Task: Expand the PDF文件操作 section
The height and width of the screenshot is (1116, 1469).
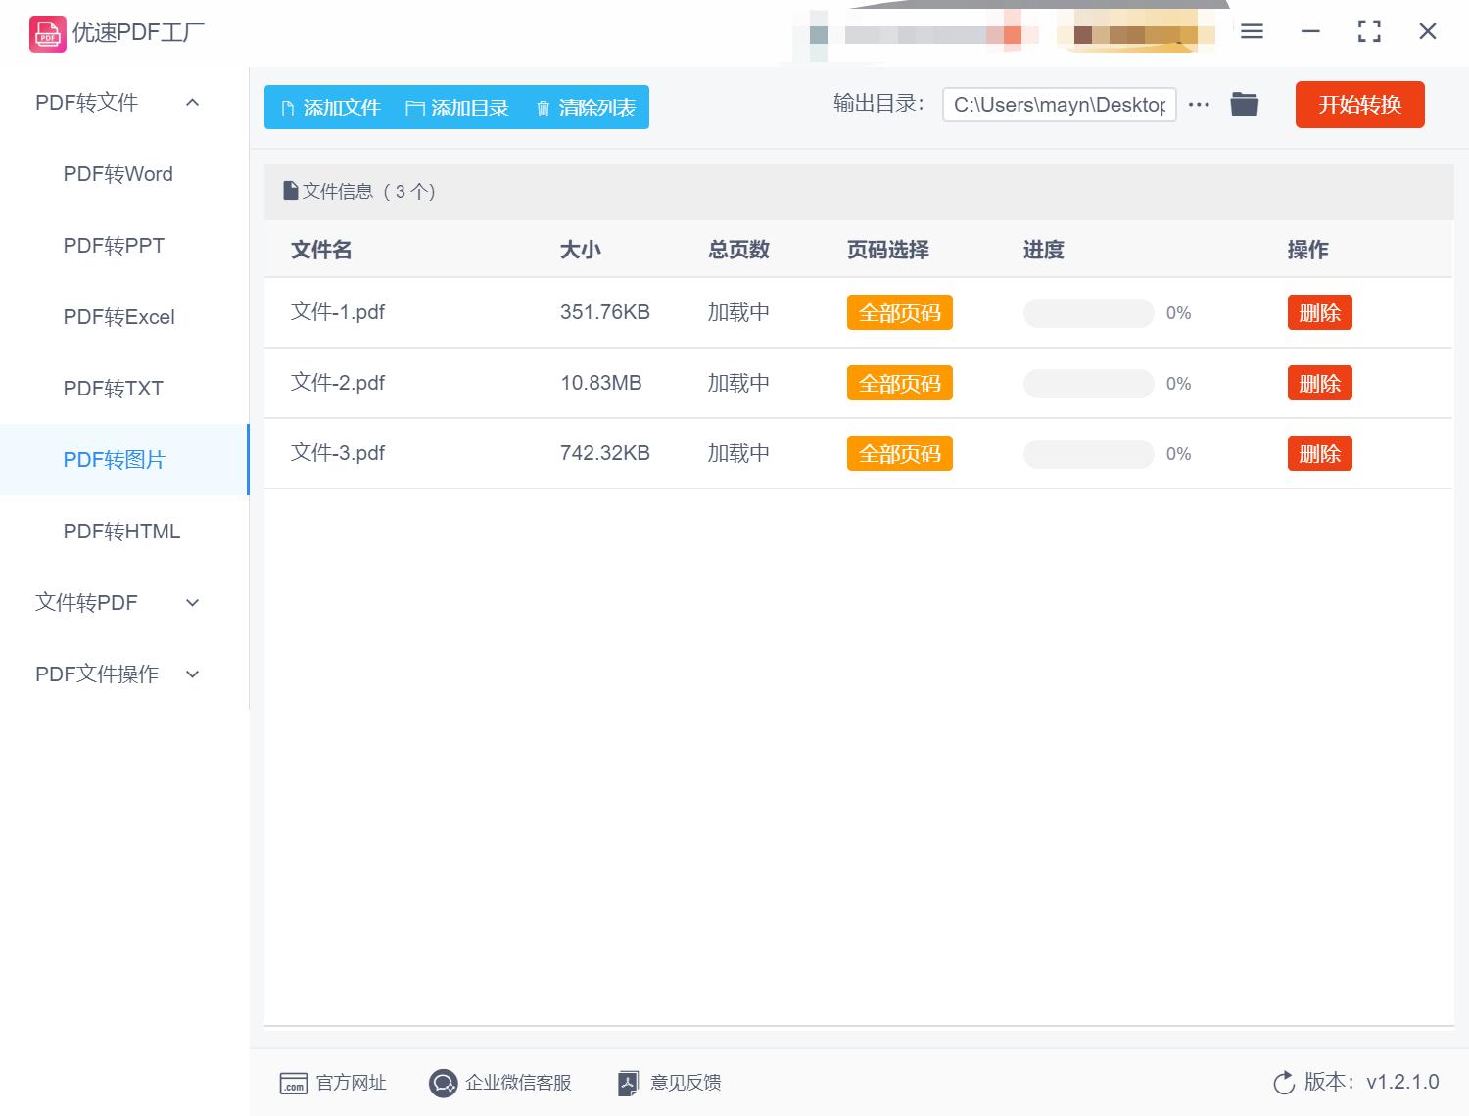Action: (x=192, y=674)
